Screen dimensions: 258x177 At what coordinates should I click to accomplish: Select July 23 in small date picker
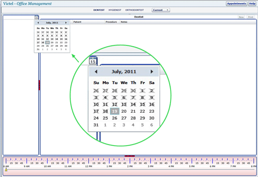coord(66,42)
